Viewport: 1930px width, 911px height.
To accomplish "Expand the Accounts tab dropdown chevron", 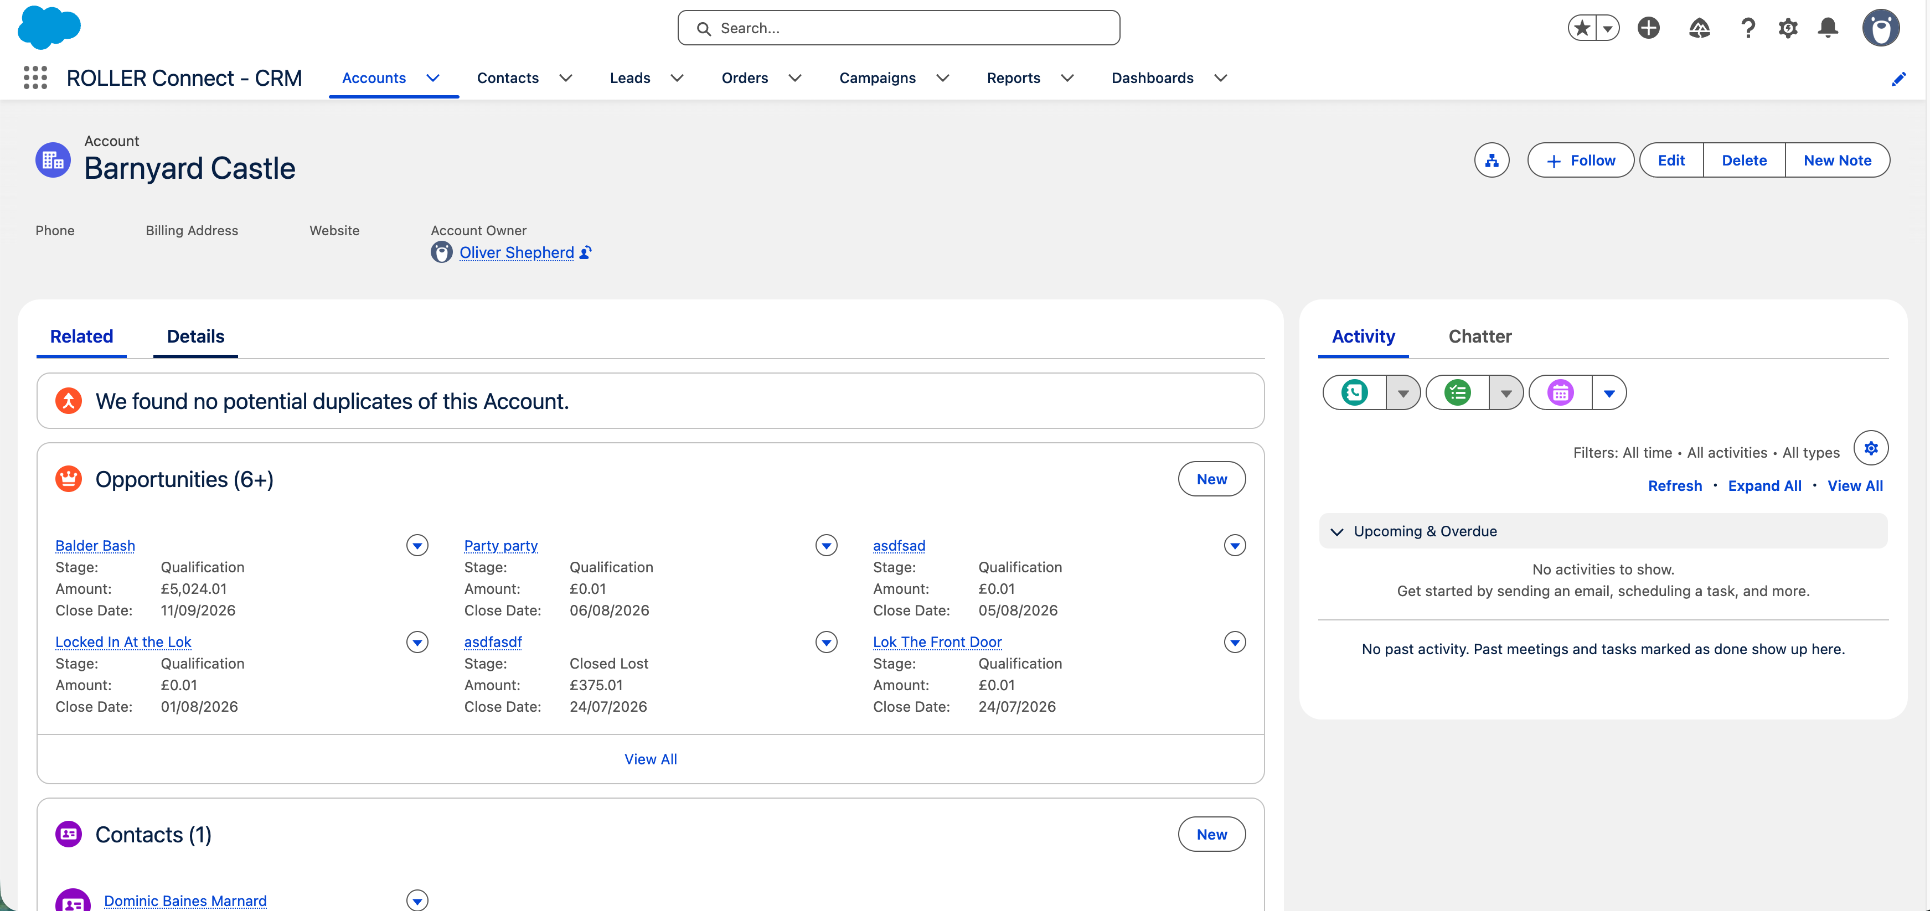I will [x=433, y=78].
